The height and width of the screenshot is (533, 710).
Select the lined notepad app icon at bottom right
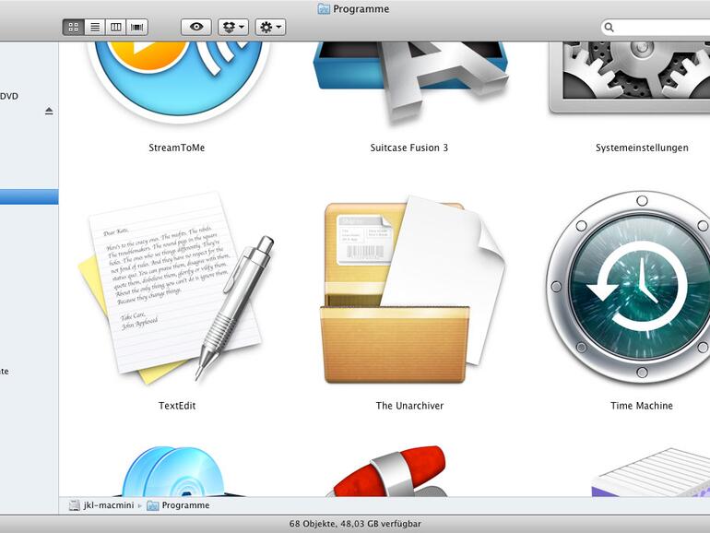651,472
